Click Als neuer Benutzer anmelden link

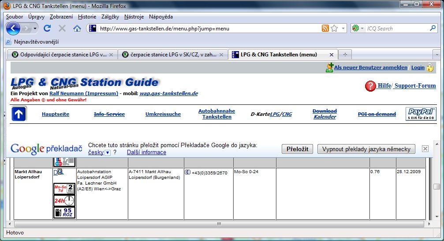click(371, 67)
